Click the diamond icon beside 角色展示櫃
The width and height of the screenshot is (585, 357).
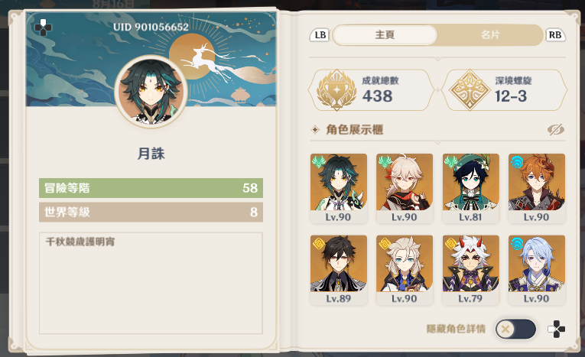point(315,130)
